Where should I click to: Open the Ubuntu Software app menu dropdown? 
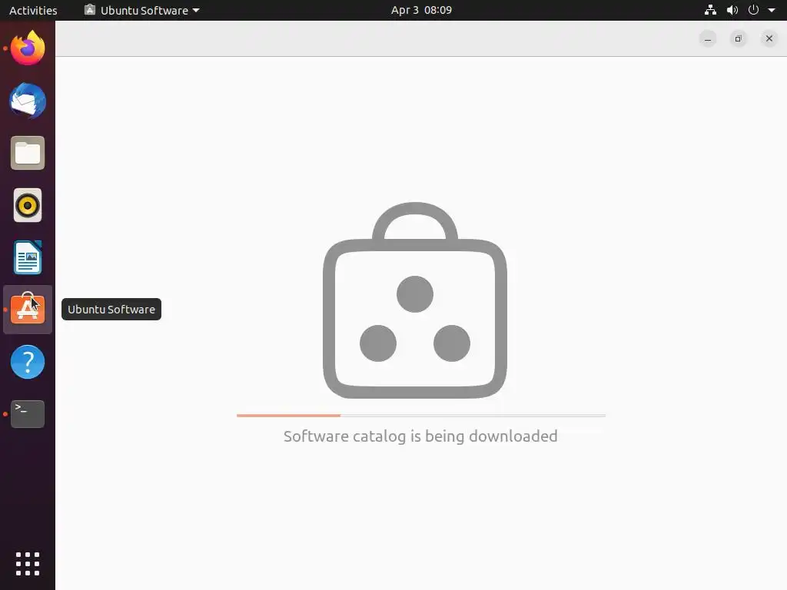pyautogui.click(x=142, y=10)
